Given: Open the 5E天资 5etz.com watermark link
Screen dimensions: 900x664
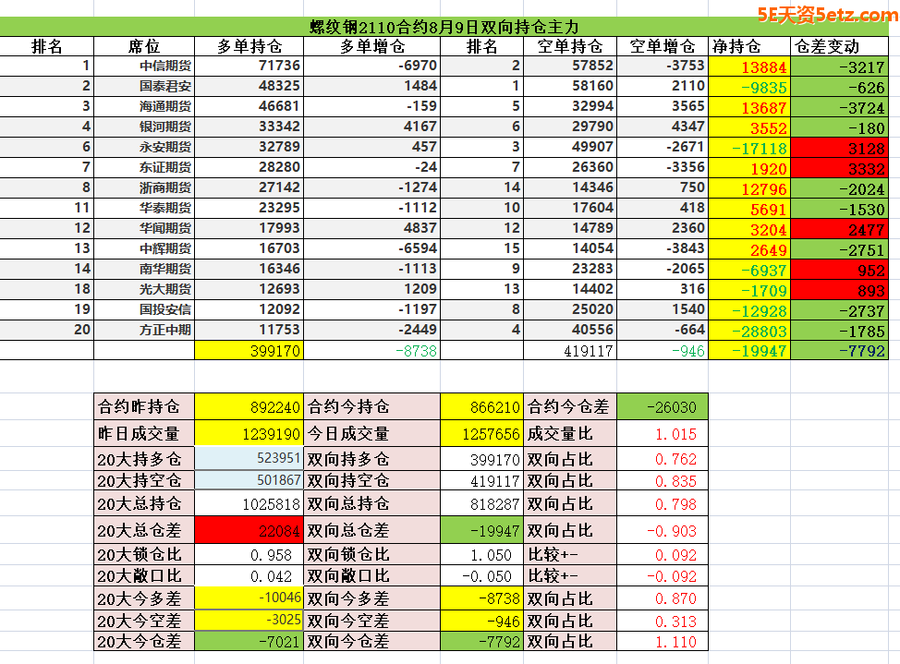Looking at the screenshot, I should (x=826, y=14).
